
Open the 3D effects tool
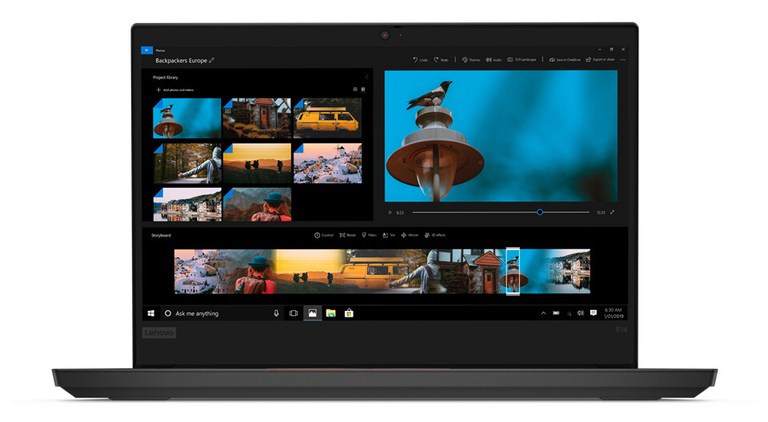tap(435, 236)
